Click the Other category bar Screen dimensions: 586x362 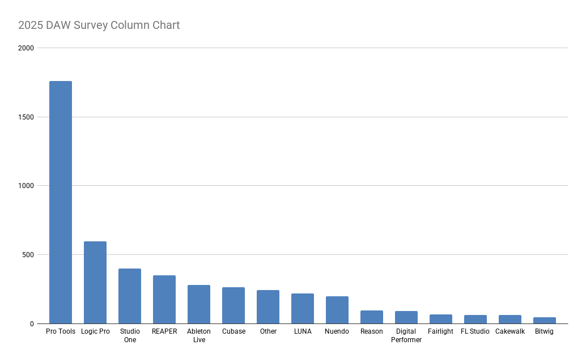click(x=268, y=307)
